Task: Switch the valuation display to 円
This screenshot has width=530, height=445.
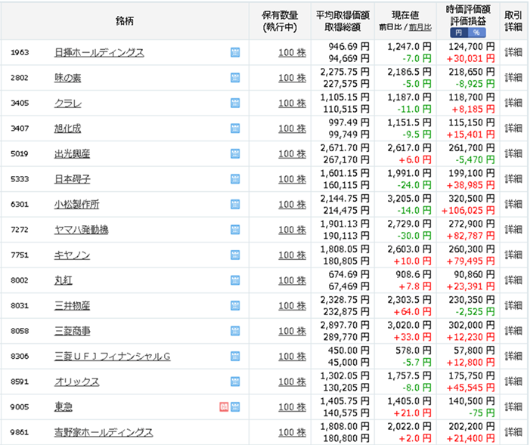Action: (x=459, y=32)
